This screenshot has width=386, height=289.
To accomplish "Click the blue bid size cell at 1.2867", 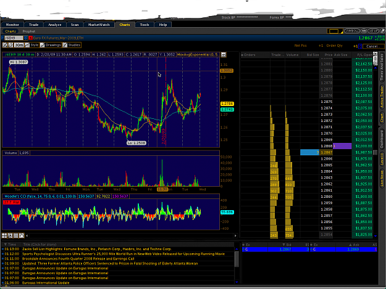I will (x=309, y=152).
